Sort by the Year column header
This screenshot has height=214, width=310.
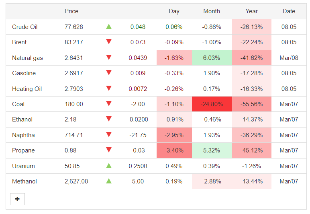(x=251, y=11)
